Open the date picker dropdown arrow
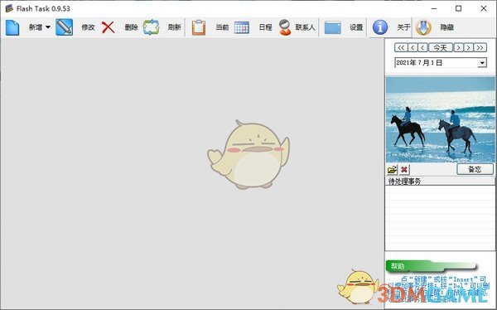497x310 pixels. (482, 63)
